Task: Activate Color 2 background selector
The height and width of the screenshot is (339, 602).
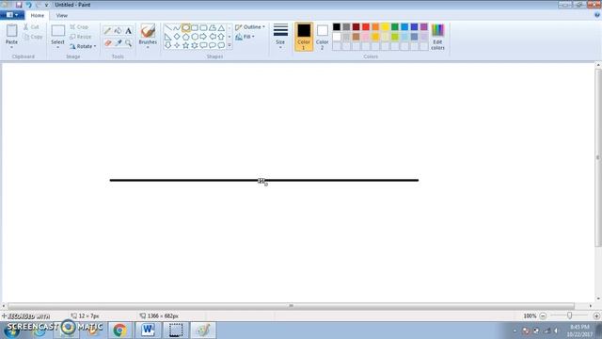Action: 322,37
